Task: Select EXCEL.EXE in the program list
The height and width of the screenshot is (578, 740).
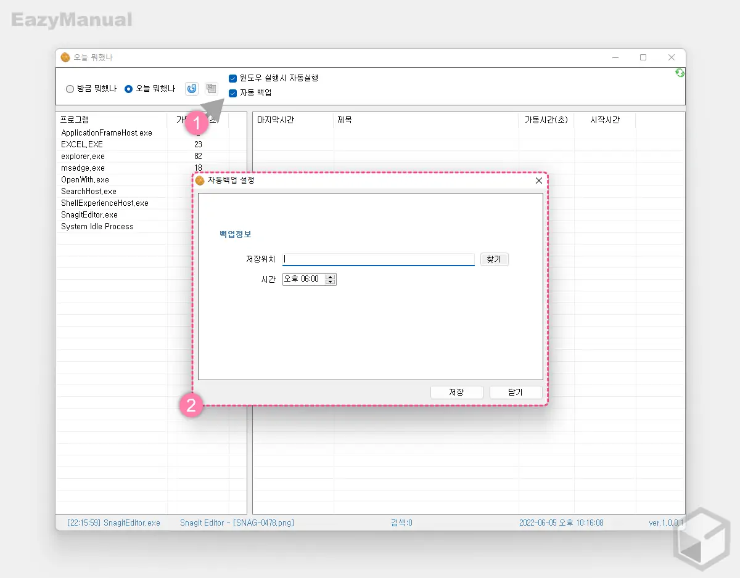Action: (82, 144)
